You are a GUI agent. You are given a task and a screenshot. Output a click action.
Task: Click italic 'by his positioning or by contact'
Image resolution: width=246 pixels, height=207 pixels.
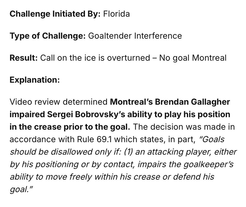[72, 164]
